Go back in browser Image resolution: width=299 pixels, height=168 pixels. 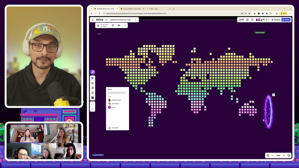pos(92,13)
